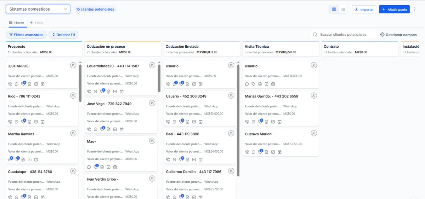Select the Hacer tab
425x199 pixels.
17,23
